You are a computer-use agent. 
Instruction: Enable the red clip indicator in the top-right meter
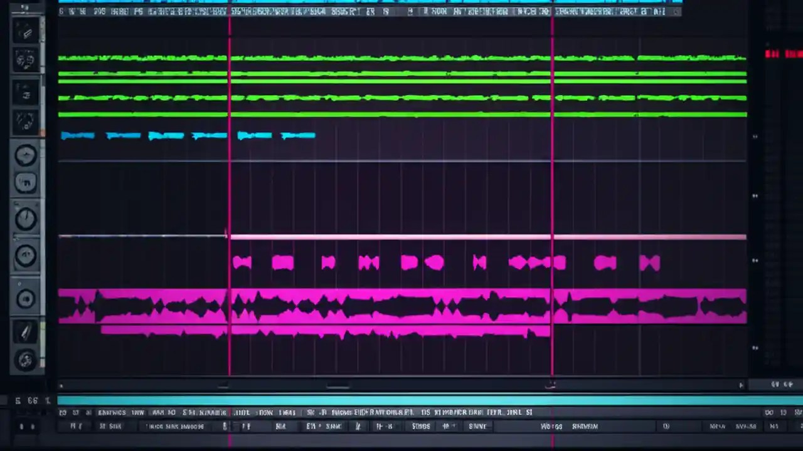pyautogui.click(x=772, y=54)
